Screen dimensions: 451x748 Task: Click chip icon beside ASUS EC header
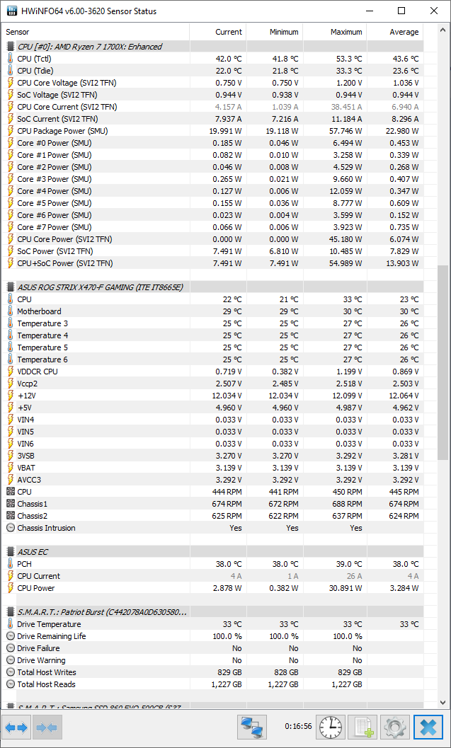pos(10,552)
